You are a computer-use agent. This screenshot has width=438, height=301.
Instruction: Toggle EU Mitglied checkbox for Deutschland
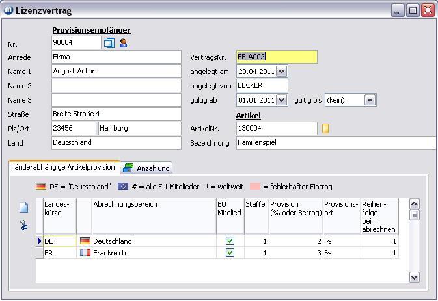point(230,241)
